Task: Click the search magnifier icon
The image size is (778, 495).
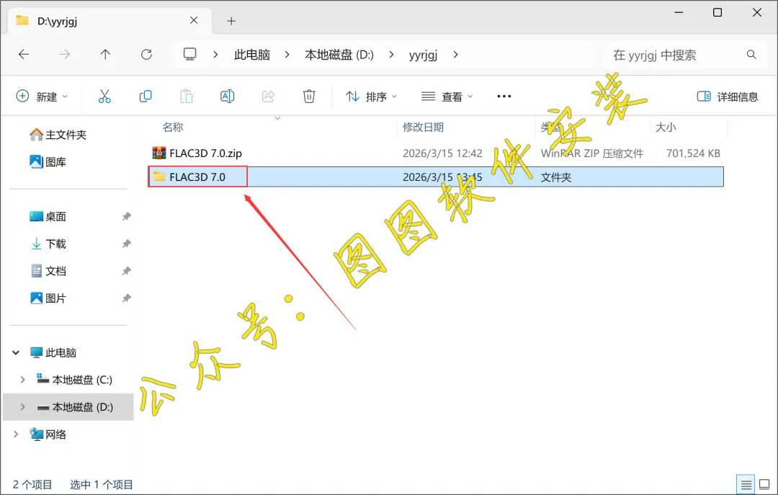Action: 751,55
